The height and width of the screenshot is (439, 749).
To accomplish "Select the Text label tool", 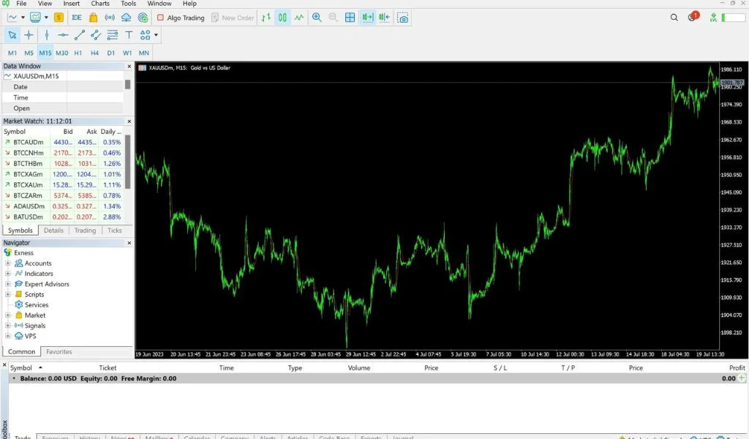I will (129, 34).
